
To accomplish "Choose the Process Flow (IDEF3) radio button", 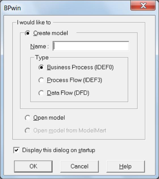I will (41, 80).
